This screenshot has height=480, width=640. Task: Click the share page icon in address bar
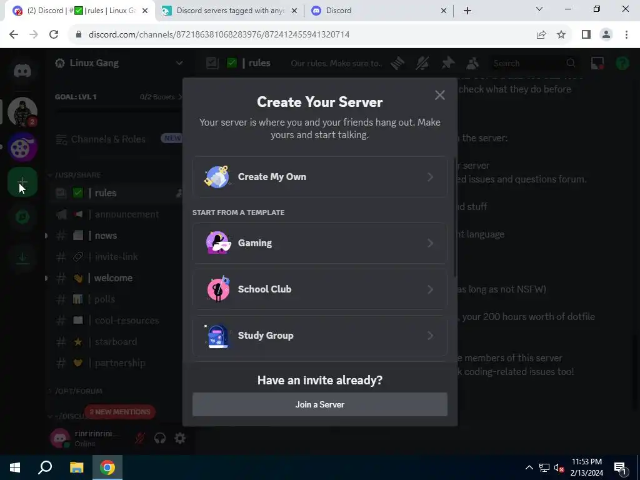tap(541, 34)
